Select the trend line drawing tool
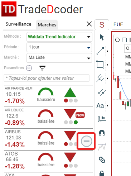This screenshot has width=131, height=176. click(100, 51)
